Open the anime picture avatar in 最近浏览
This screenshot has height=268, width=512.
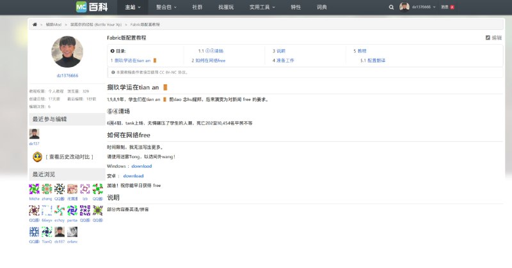[x=72, y=189]
